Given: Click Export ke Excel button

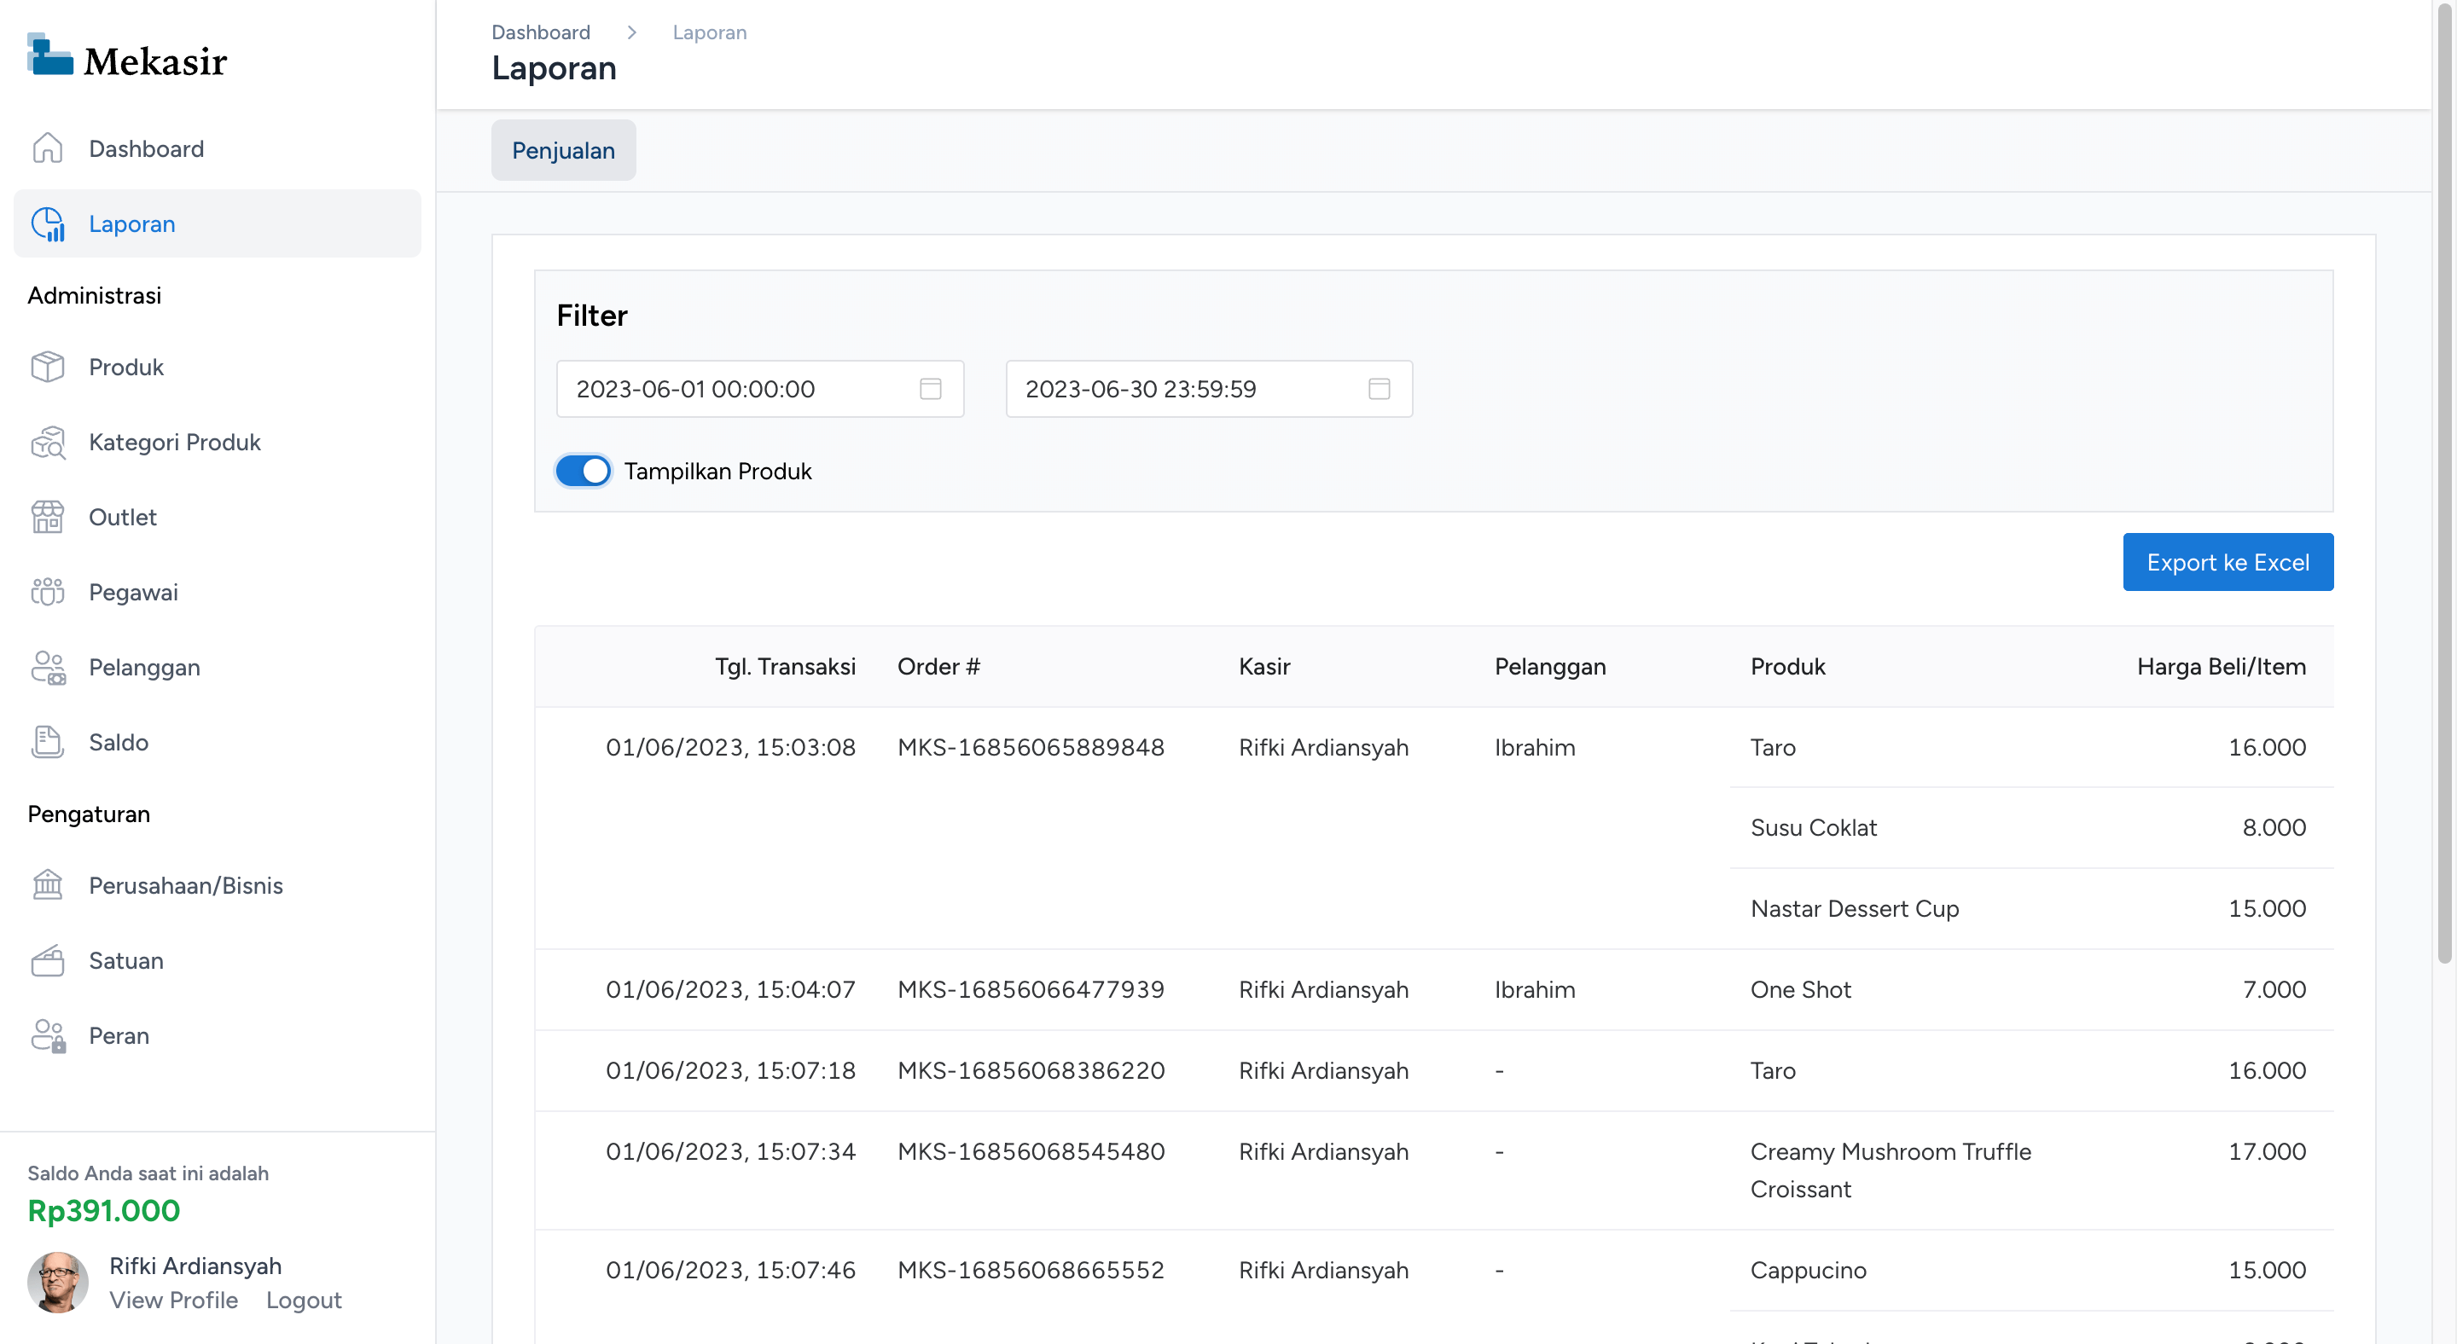Looking at the screenshot, I should [2228, 562].
